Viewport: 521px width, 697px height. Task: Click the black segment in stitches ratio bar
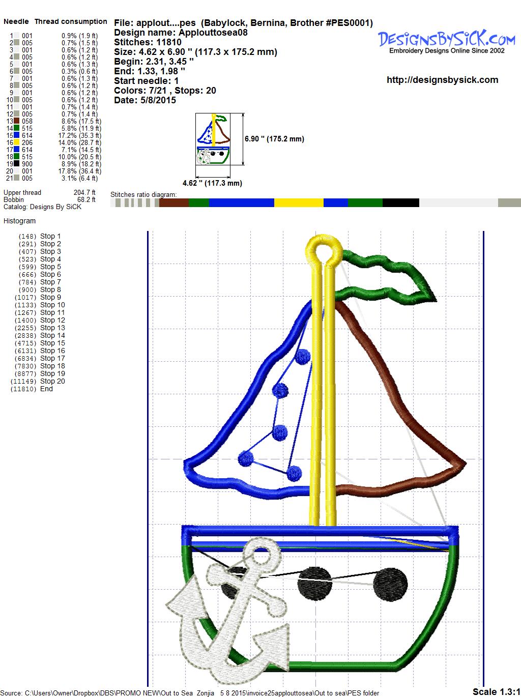(x=400, y=203)
